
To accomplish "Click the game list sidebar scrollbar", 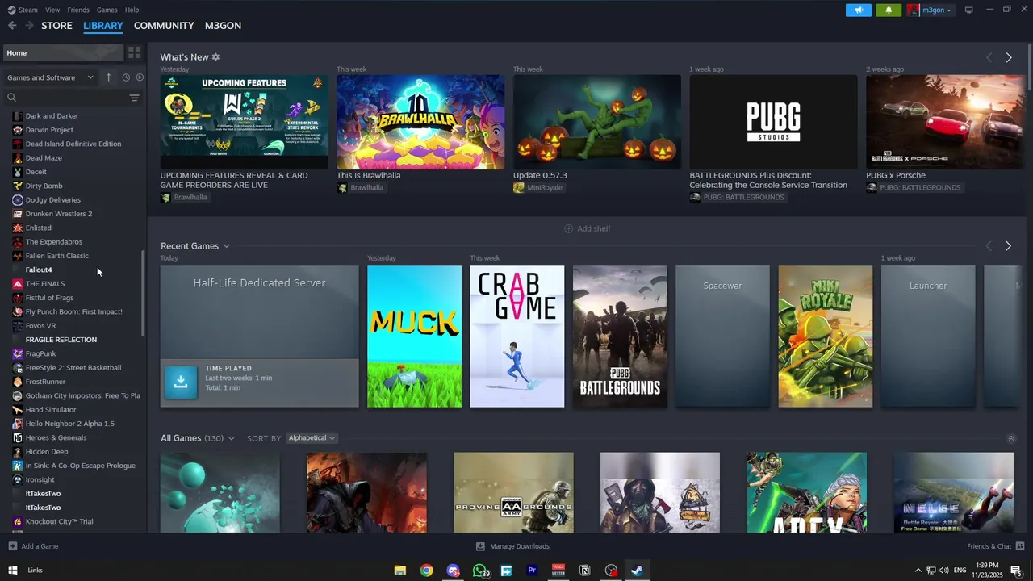I will (144, 293).
